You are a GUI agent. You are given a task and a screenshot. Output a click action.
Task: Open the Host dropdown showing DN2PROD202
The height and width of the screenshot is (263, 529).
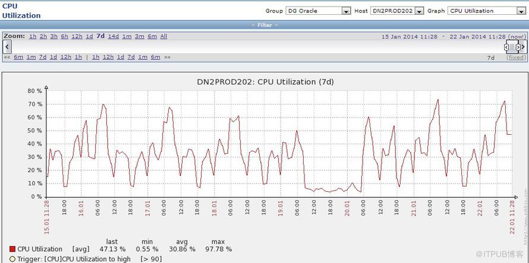(x=397, y=11)
